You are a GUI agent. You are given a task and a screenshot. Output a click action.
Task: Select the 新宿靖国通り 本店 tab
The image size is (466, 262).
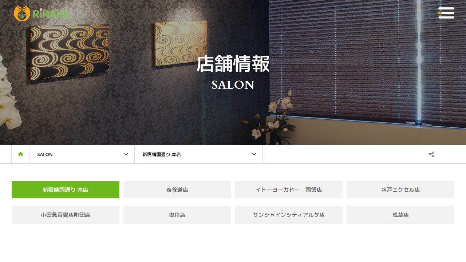66,190
